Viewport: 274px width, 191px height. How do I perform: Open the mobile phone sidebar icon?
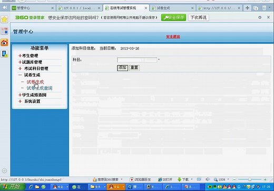click(4, 54)
